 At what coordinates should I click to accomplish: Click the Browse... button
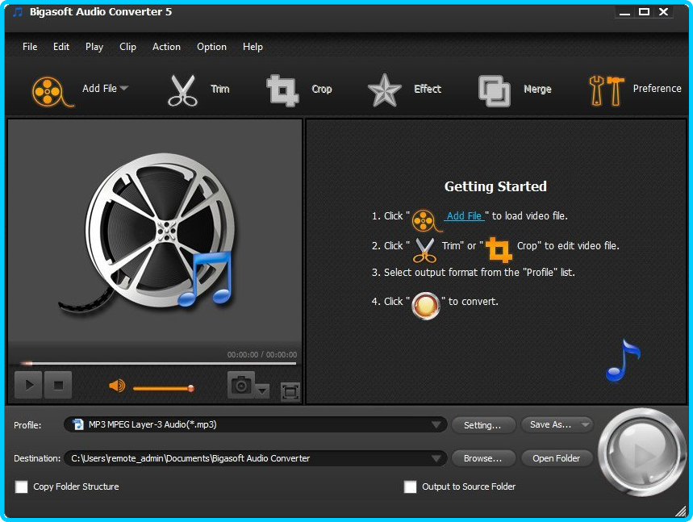pyautogui.click(x=483, y=458)
